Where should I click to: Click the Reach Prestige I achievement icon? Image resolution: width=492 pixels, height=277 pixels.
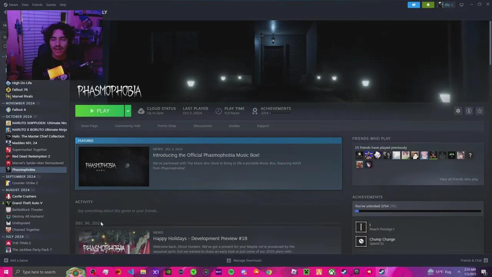(361, 227)
